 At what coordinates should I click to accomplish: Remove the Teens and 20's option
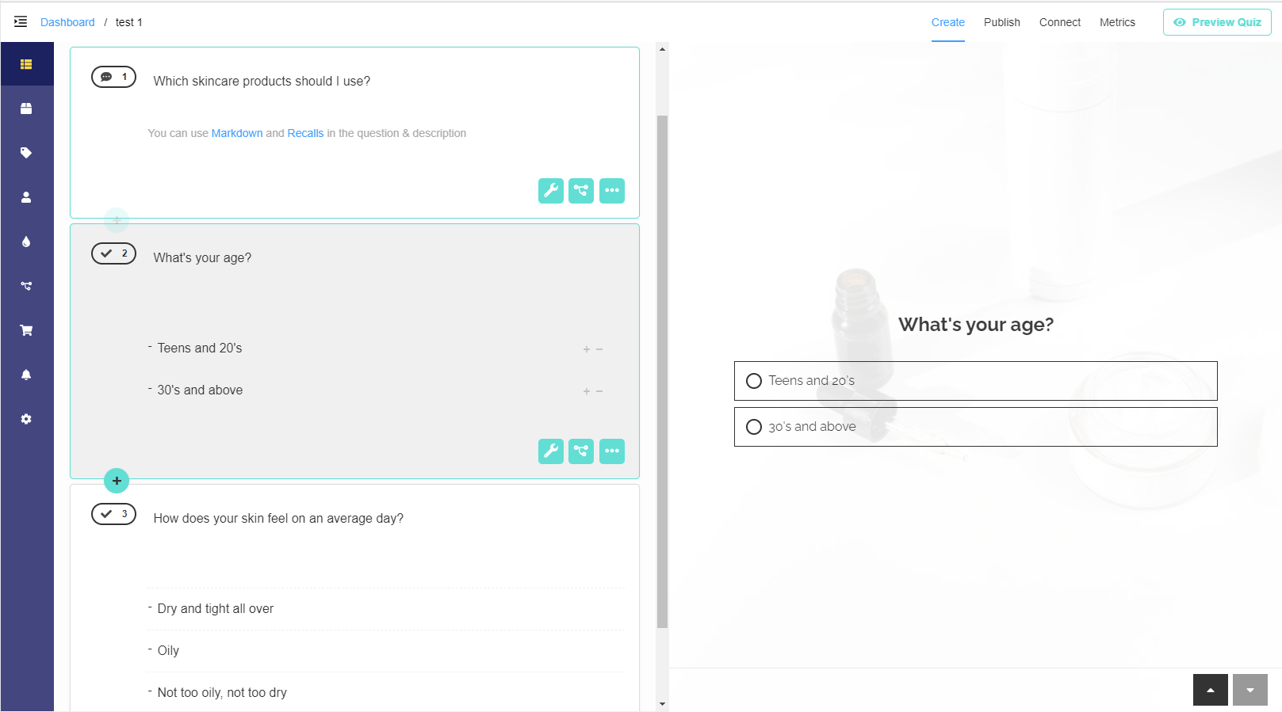pyautogui.click(x=599, y=349)
